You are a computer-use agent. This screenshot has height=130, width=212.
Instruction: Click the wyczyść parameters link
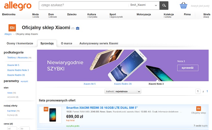tap(24, 81)
